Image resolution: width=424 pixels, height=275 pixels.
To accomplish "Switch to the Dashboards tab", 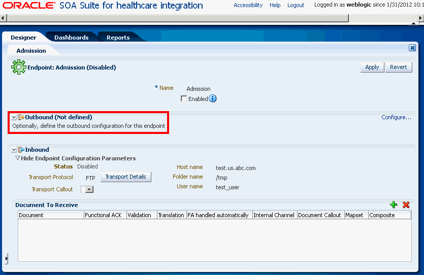I will 72,38.
